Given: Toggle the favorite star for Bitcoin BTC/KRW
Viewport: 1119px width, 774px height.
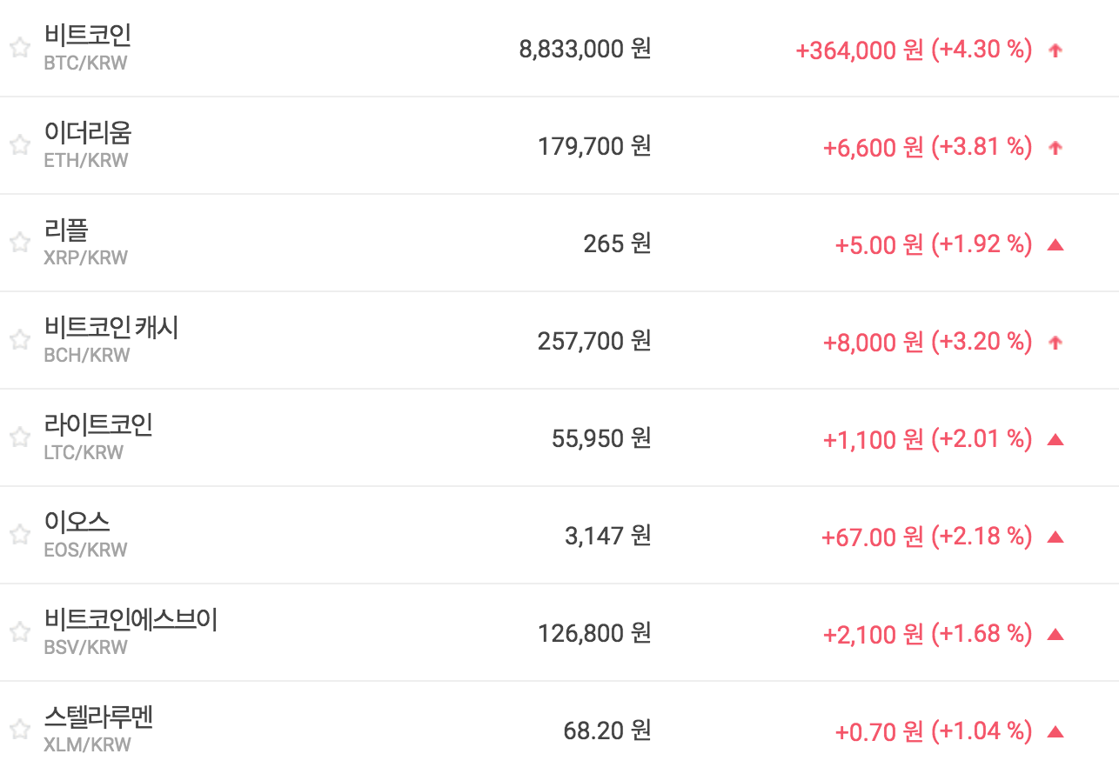Looking at the screenshot, I should point(20,49).
